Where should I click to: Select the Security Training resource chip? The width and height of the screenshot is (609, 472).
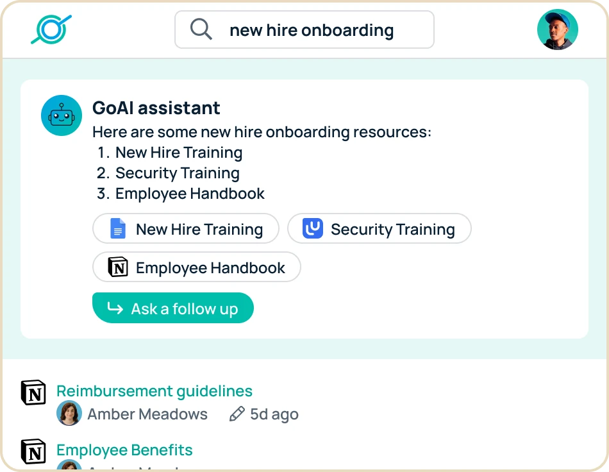coord(379,228)
